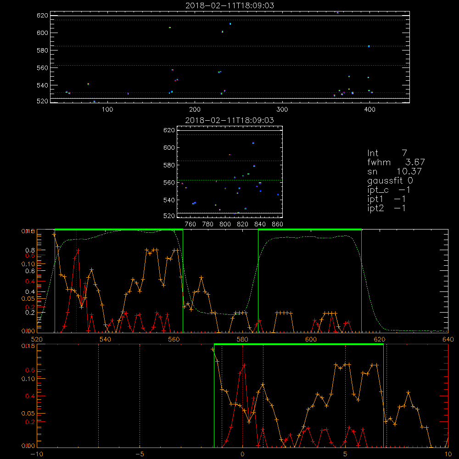459x459 pixels.
Task: Click orange y-axis label 0.10 on bottom plot
Action: (x=28, y=379)
